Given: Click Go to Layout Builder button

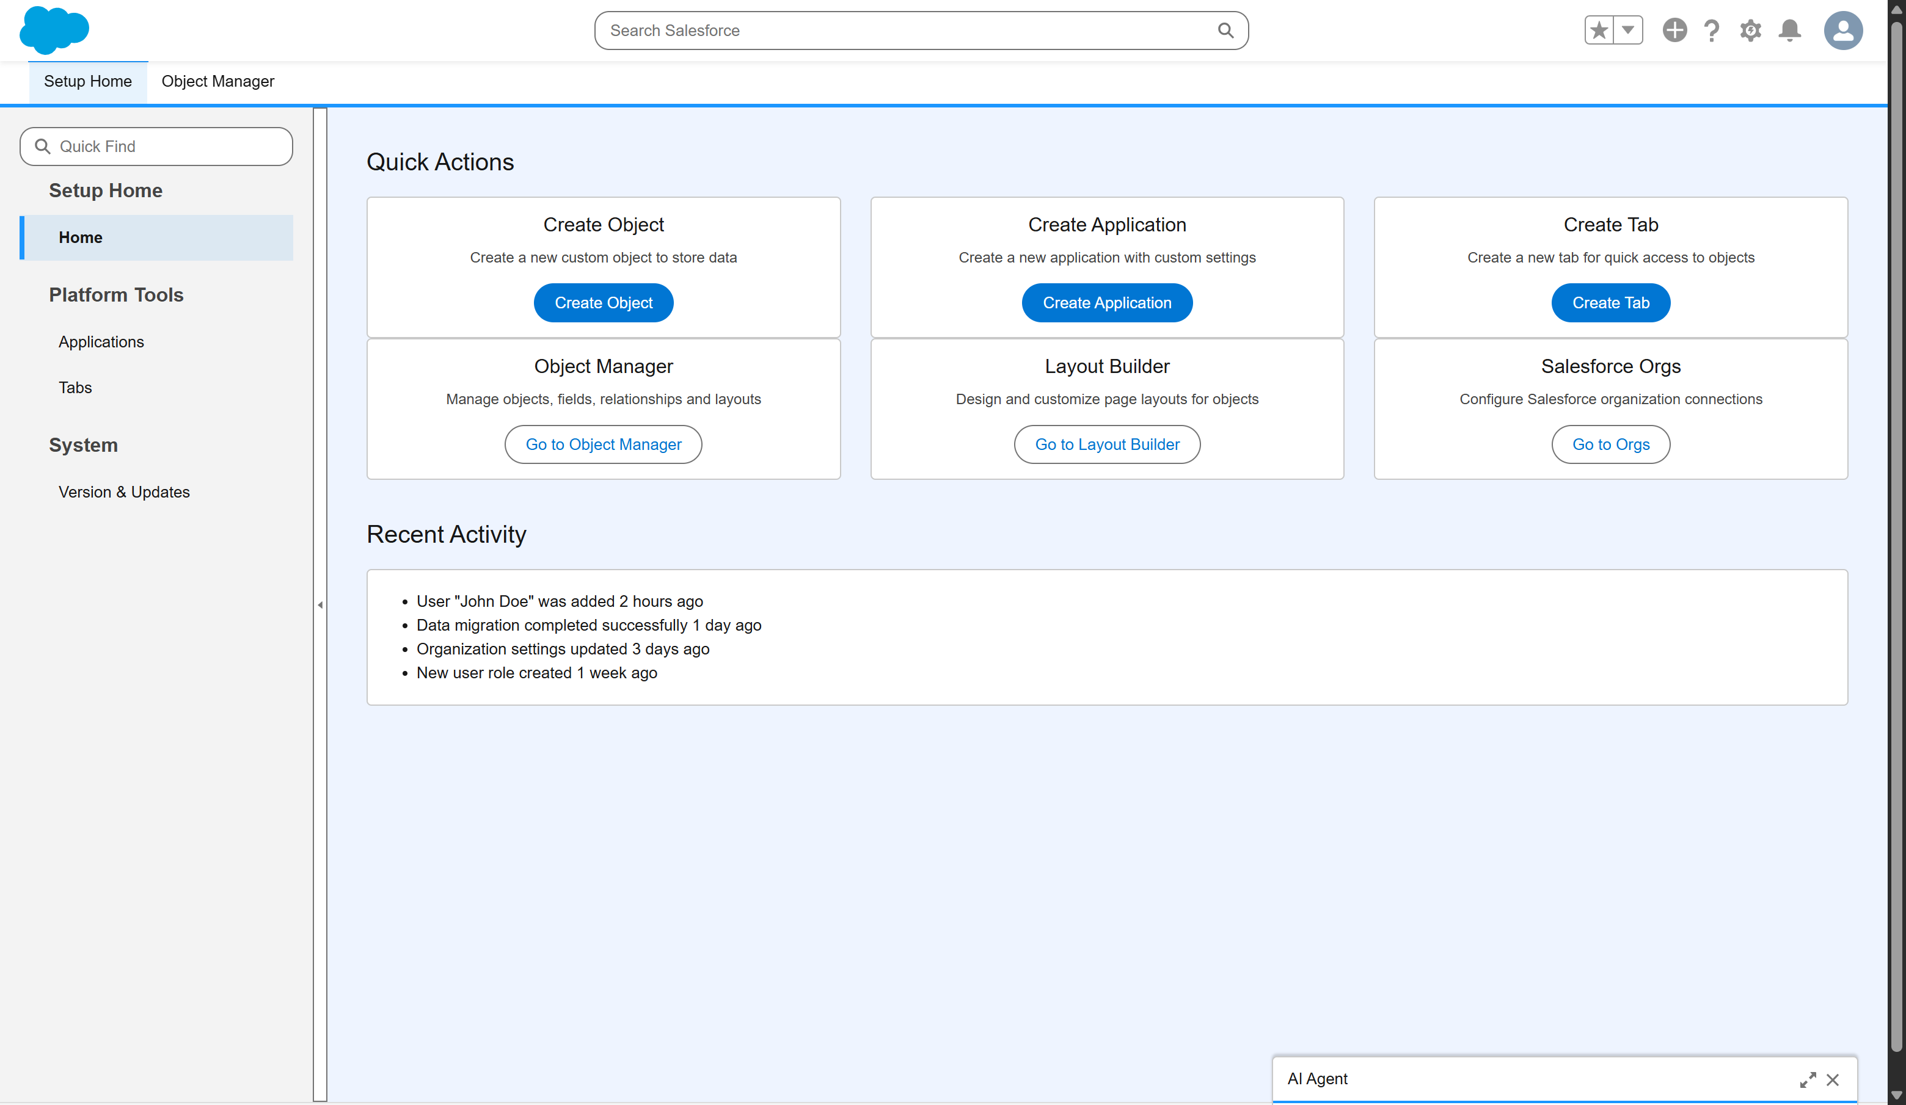Looking at the screenshot, I should click(x=1108, y=444).
